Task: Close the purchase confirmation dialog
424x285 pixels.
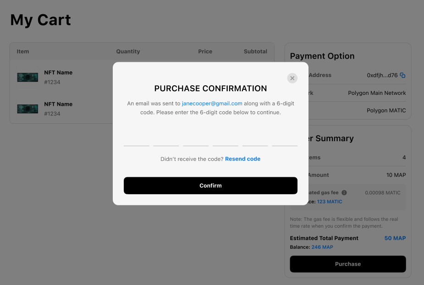Action: point(292,78)
